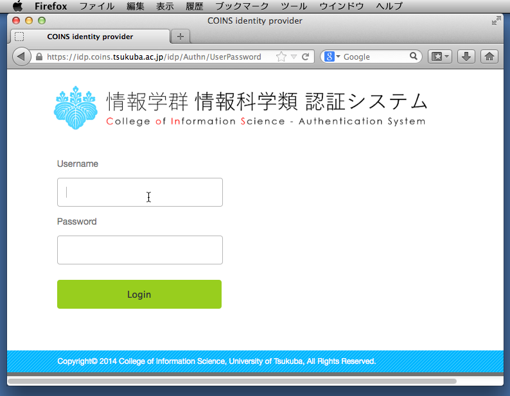The height and width of the screenshot is (396, 510).
Task: Bookmark this page with the star icon
Action: (281, 56)
